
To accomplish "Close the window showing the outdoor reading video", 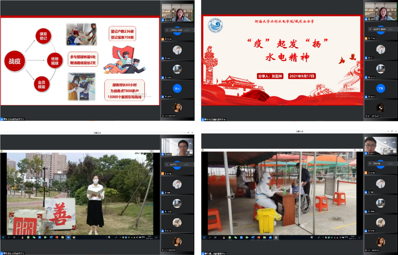I will 192,132.
